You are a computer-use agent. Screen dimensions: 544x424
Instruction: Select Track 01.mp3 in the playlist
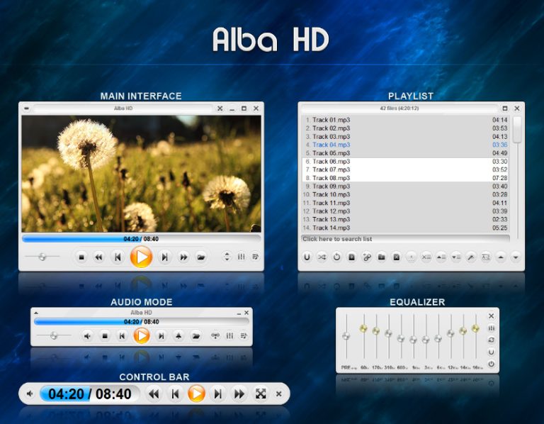coord(405,120)
